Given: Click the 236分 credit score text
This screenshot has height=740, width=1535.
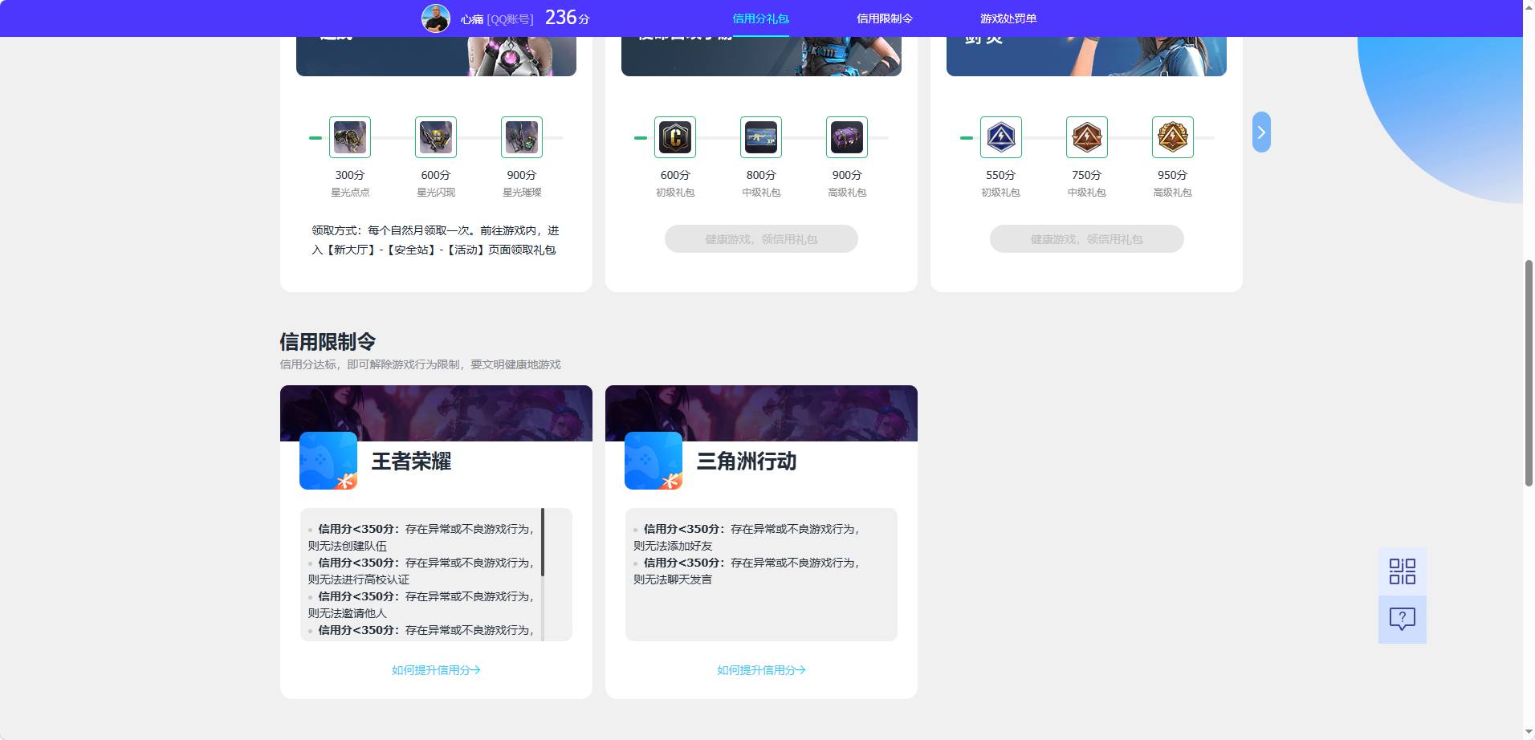Looking at the screenshot, I should coord(568,18).
